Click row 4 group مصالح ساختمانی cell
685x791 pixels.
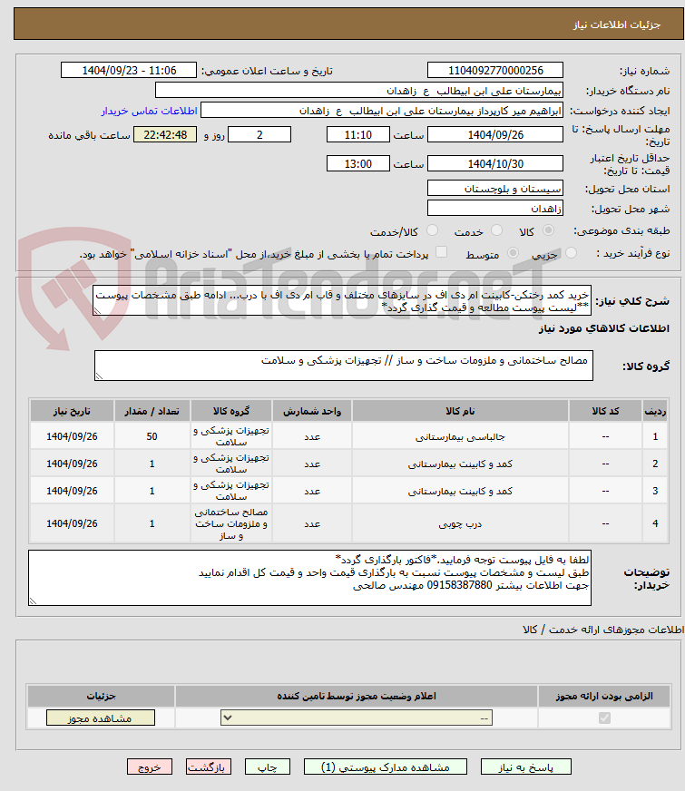click(x=231, y=524)
